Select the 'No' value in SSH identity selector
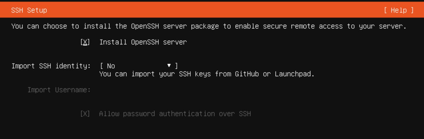The height and width of the screenshot is (139, 424). pyautogui.click(x=111, y=66)
